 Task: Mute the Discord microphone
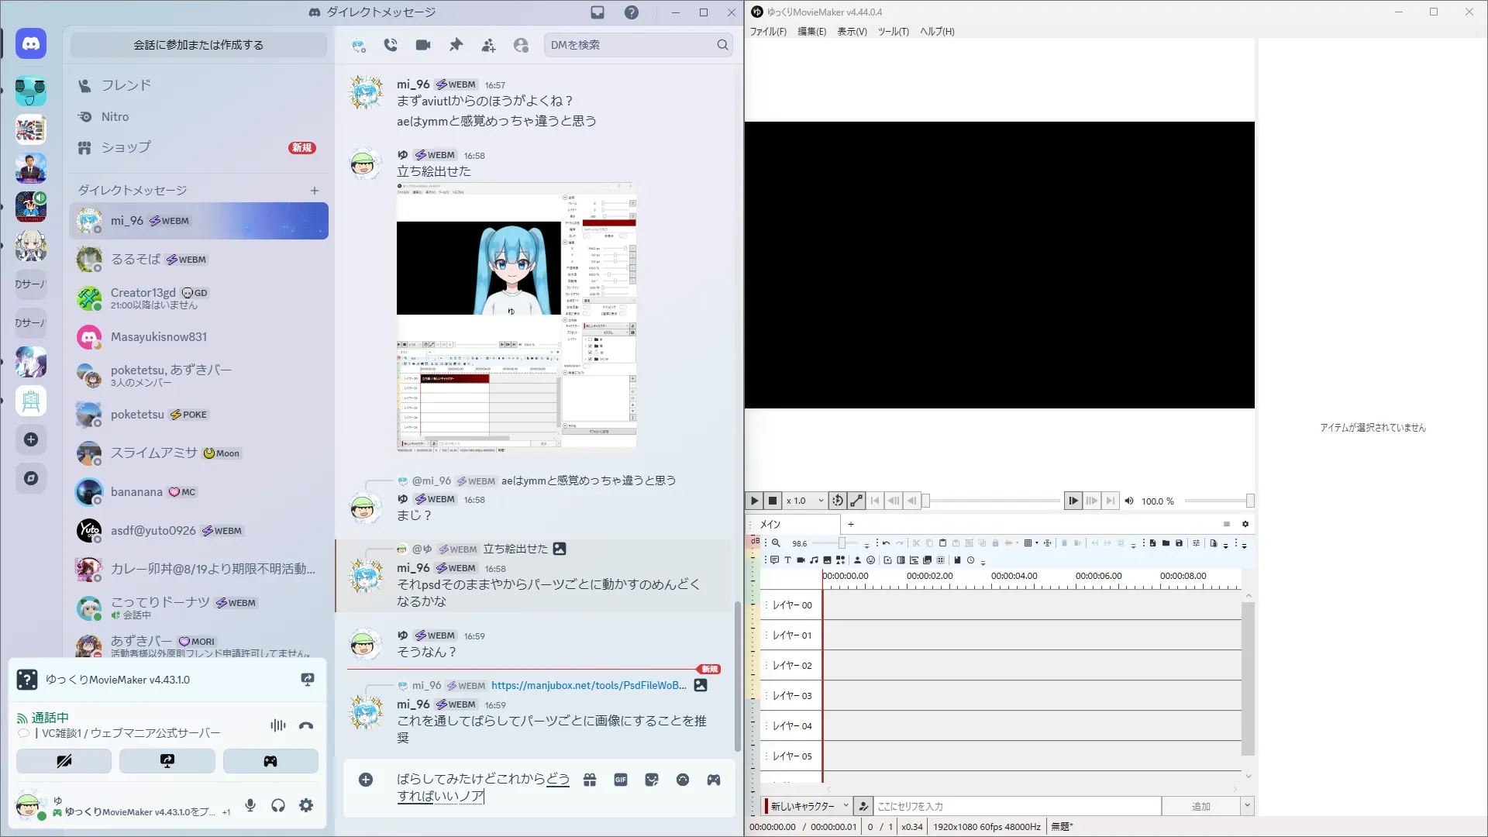coord(250,806)
